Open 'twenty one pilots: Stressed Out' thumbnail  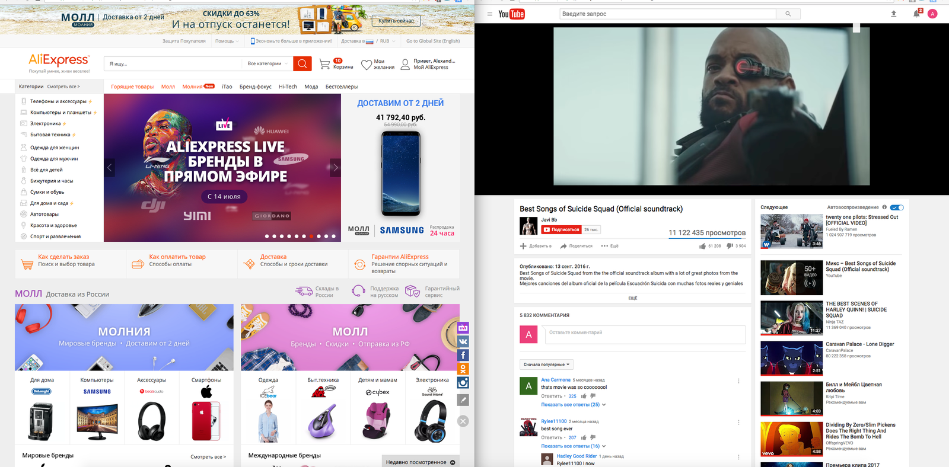[x=792, y=231]
